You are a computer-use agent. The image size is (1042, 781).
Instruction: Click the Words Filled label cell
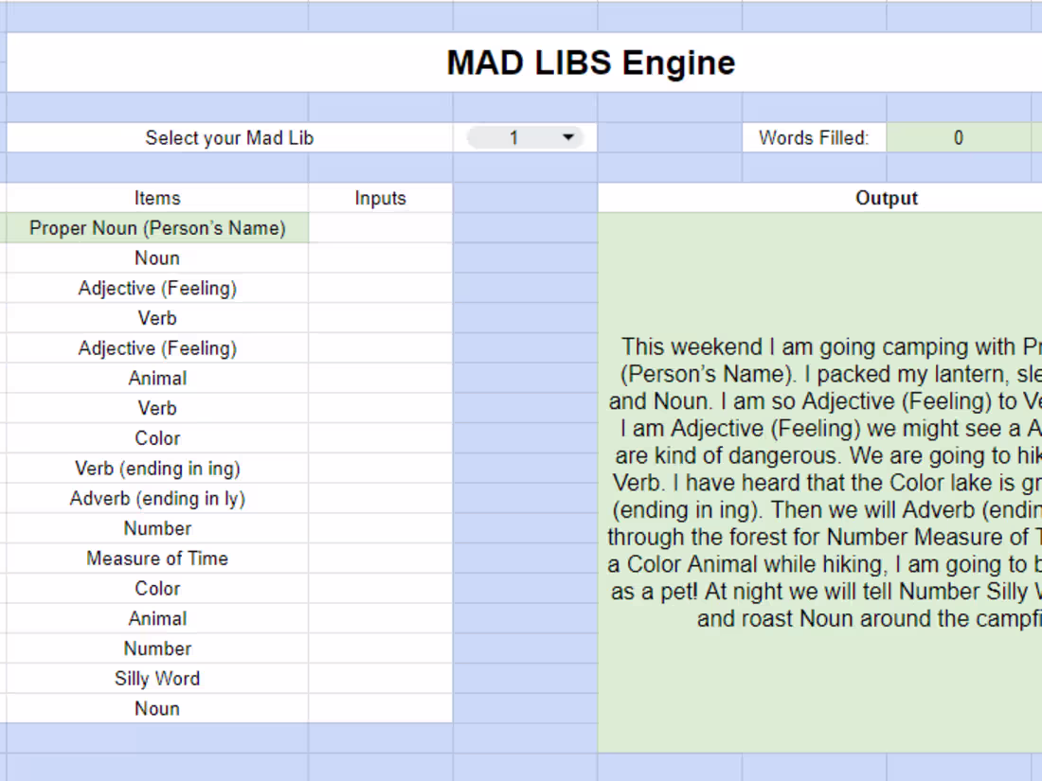(x=817, y=137)
